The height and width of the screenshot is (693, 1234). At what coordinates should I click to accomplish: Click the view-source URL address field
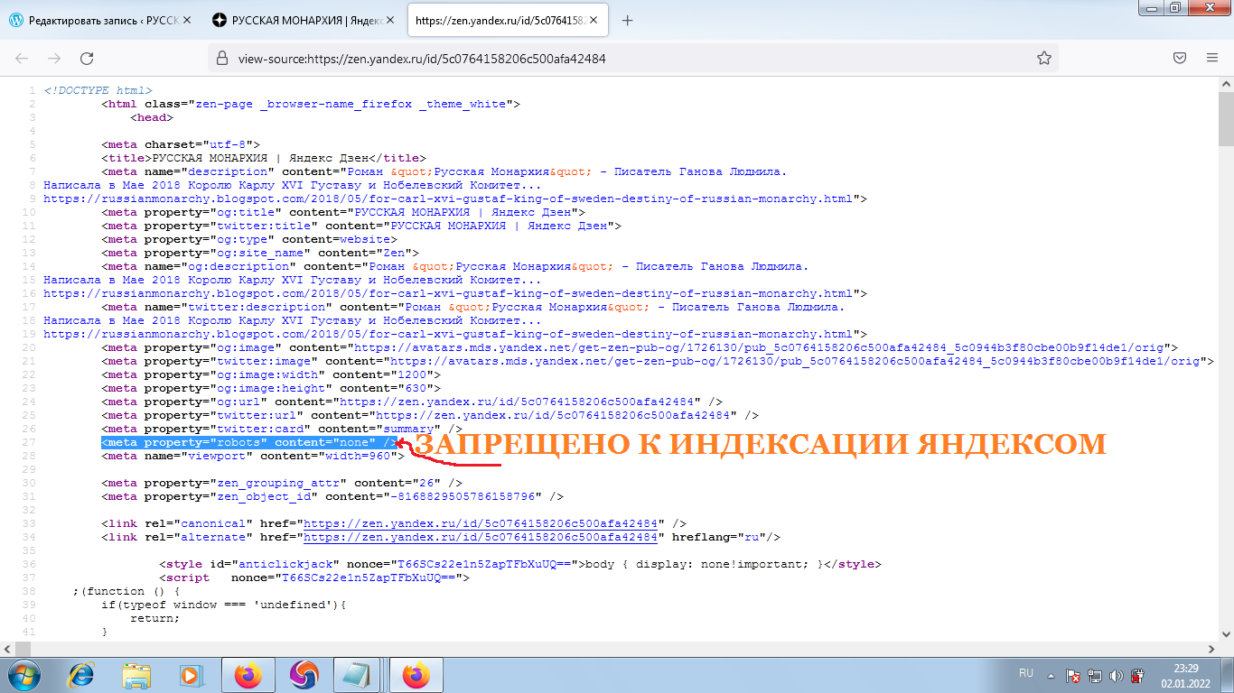[x=623, y=59]
